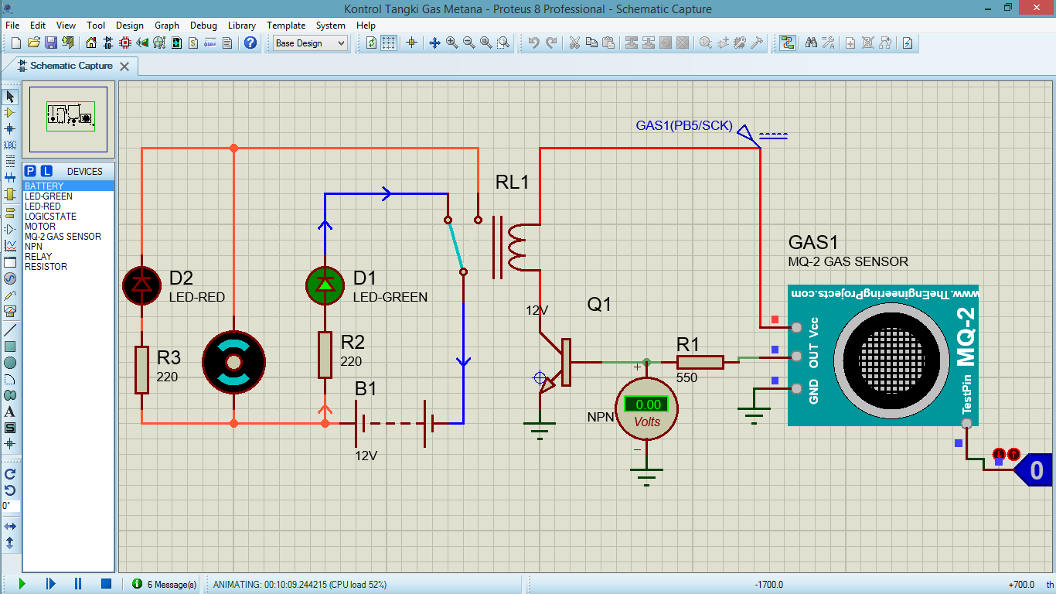Open the Debug menu
Screen dimensions: 1056x594
(x=203, y=25)
